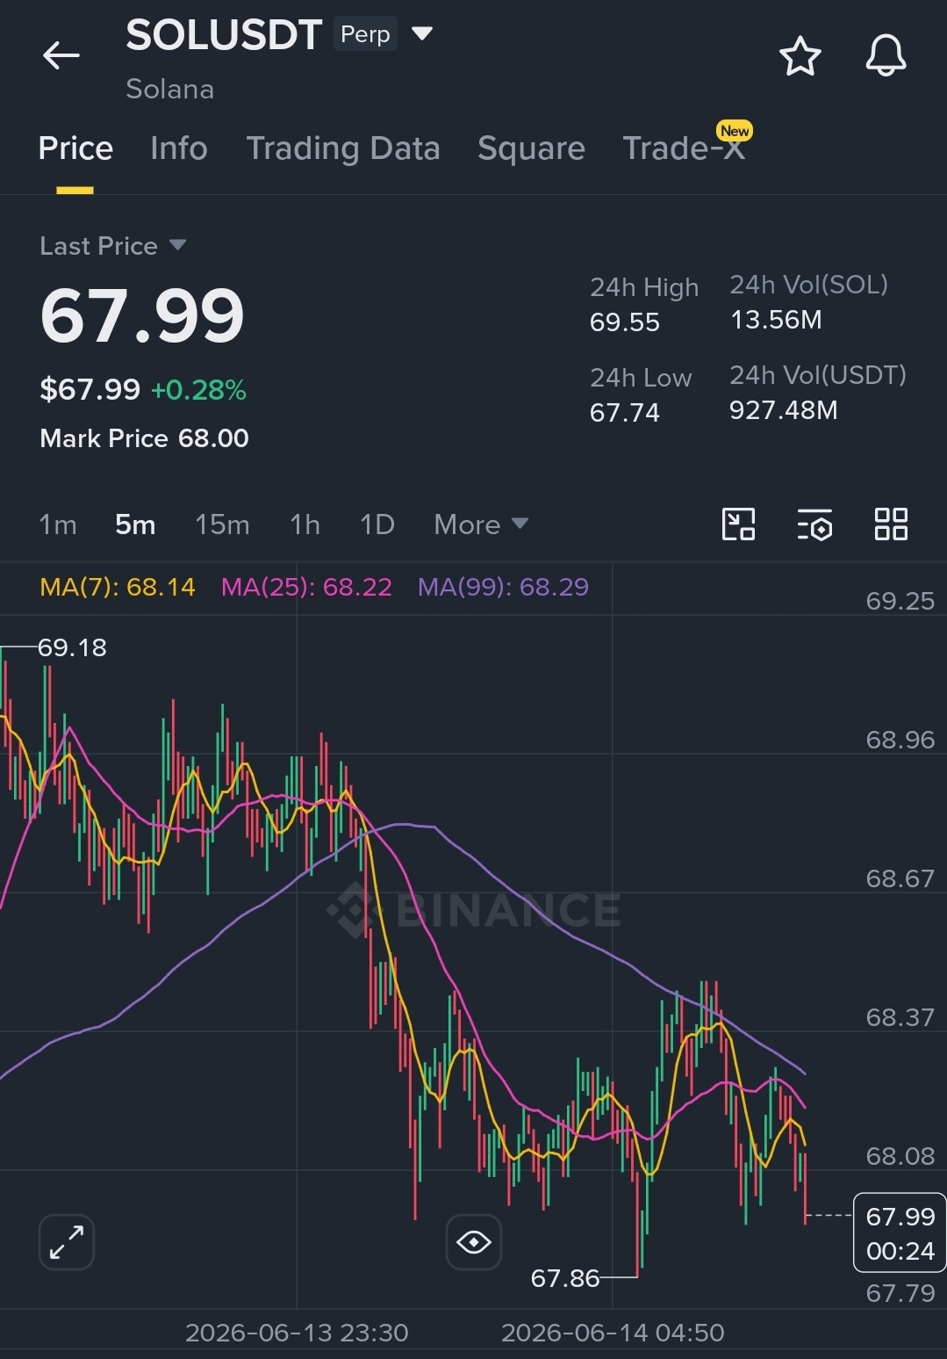Select the 1D timeframe
Screen dimensions: 947x1359
[x=377, y=524]
